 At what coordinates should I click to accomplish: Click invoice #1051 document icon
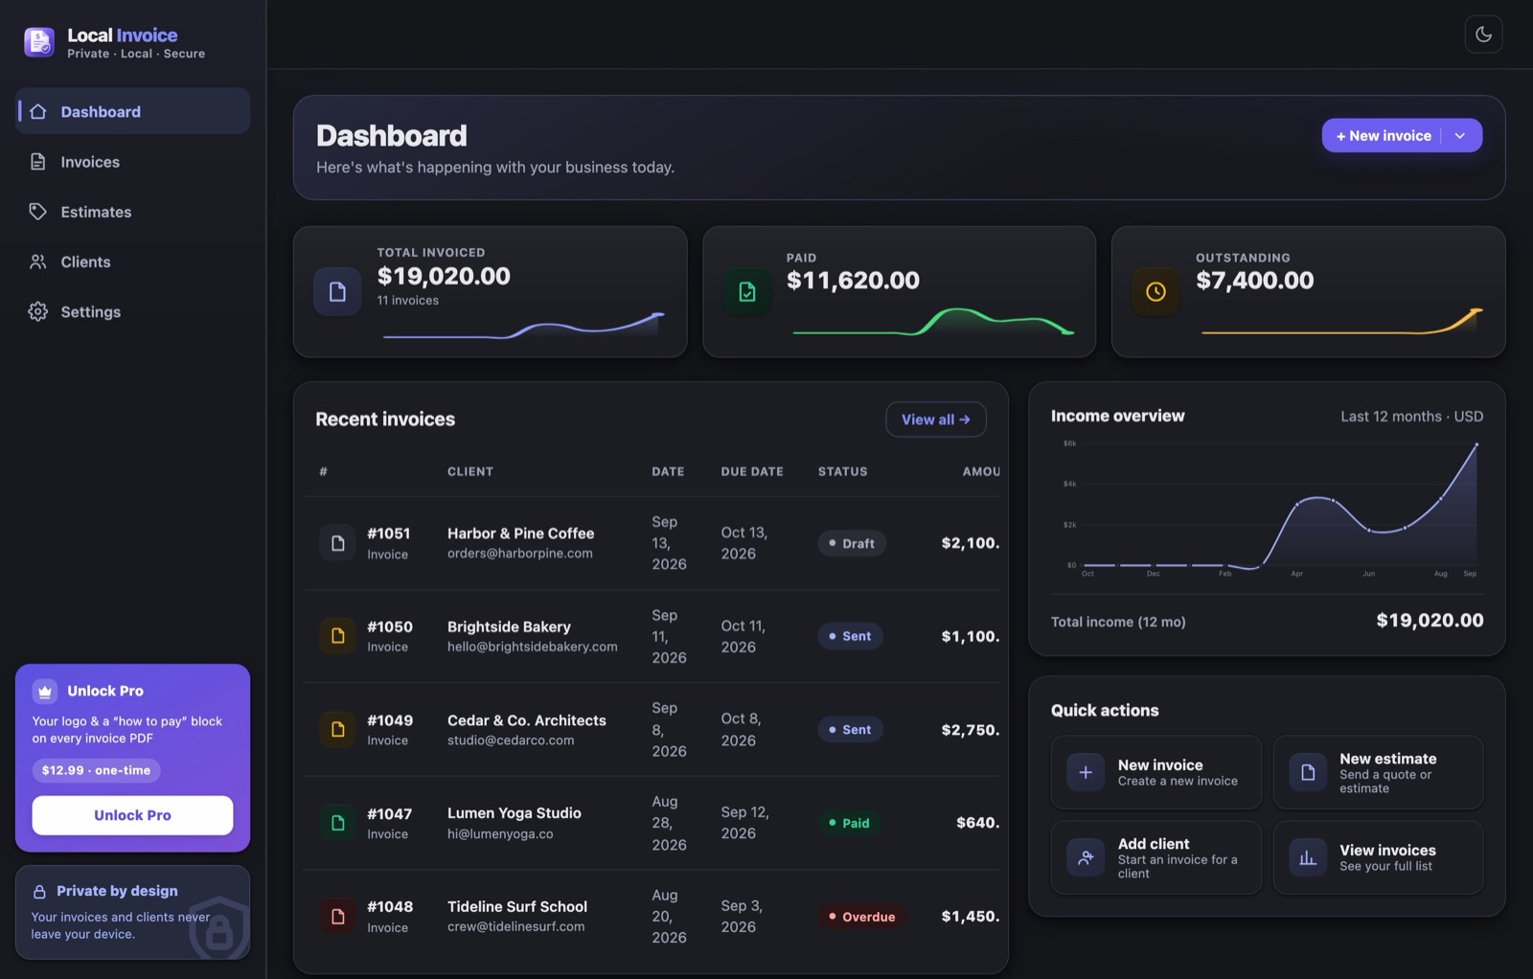(337, 543)
